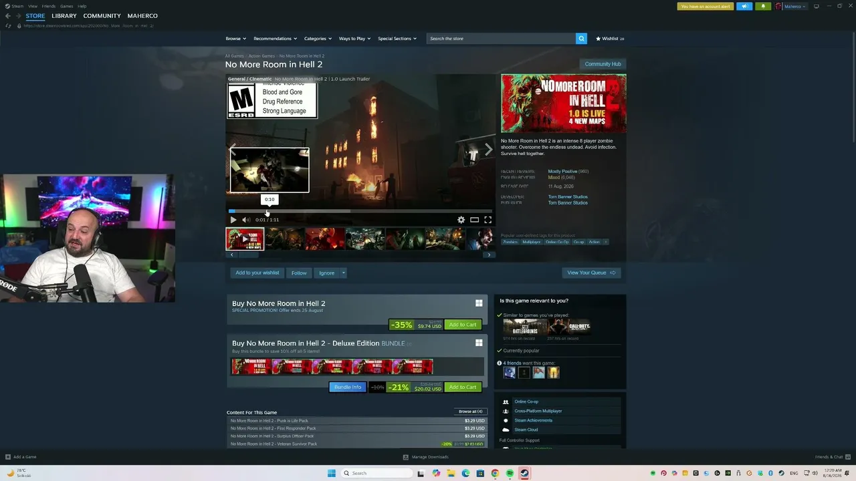Click the View Your Queue button
The image size is (856, 481).
pos(591,273)
